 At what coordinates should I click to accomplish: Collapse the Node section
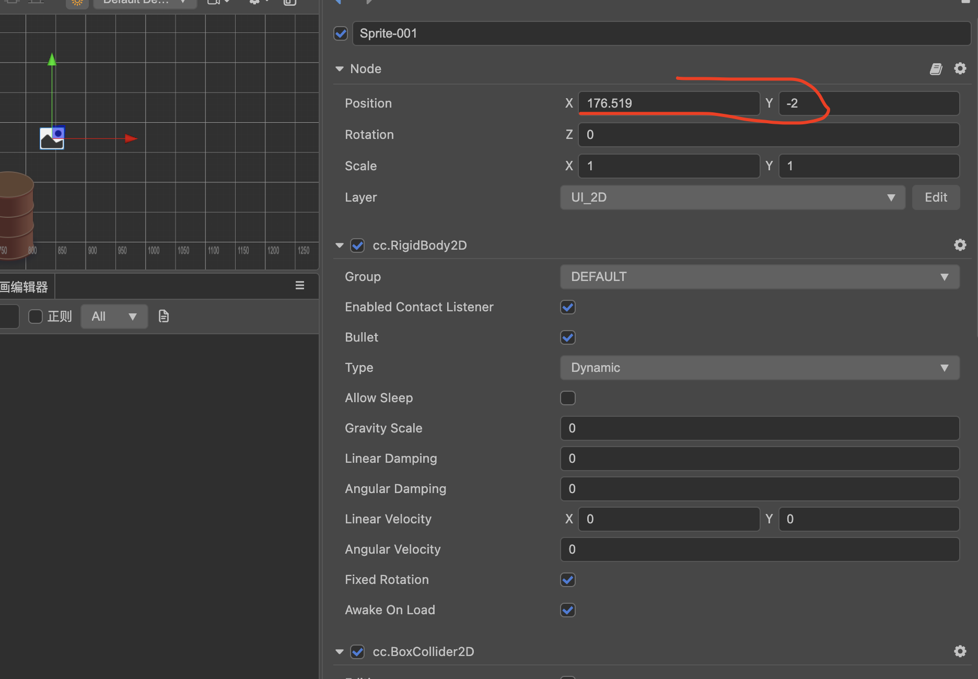pyautogui.click(x=340, y=69)
